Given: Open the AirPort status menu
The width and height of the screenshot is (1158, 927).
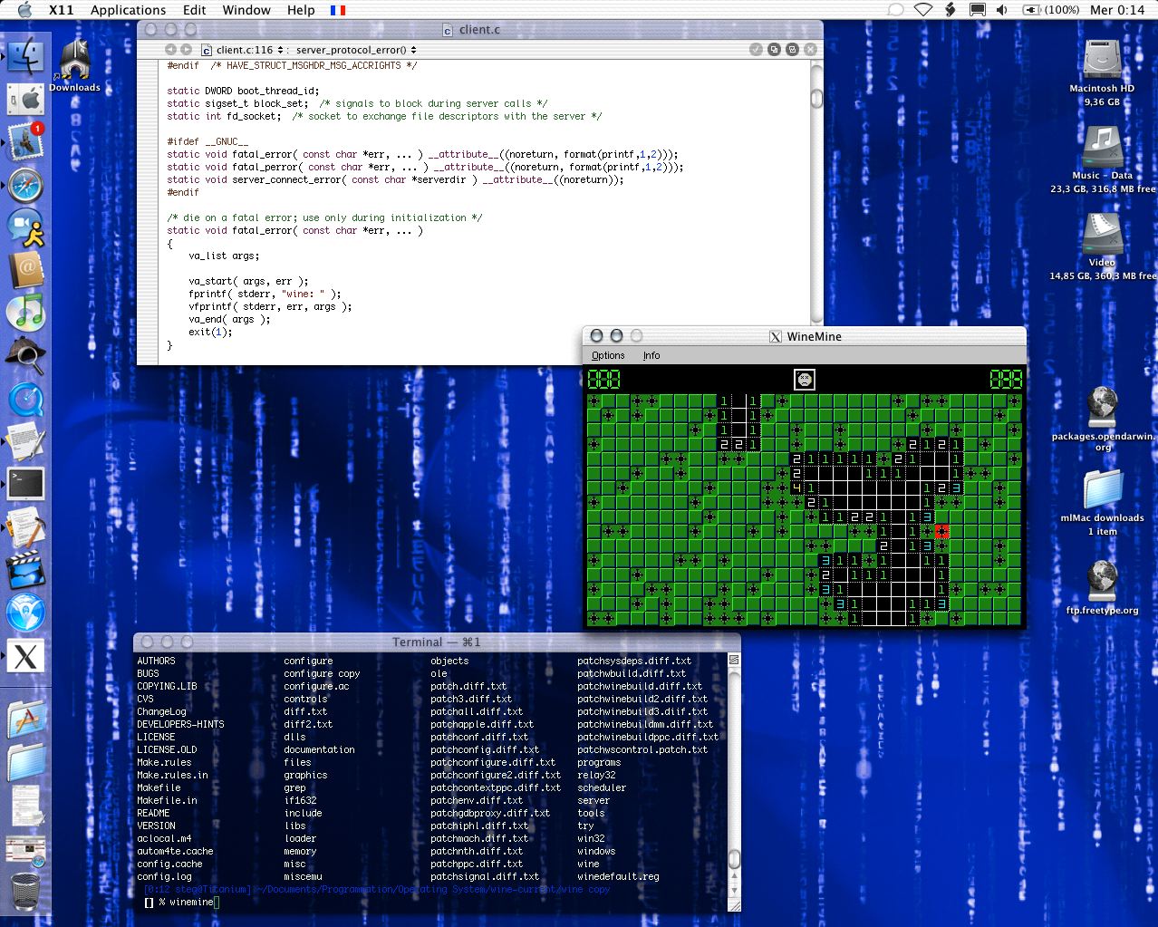Looking at the screenshot, I should click(x=922, y=10).
